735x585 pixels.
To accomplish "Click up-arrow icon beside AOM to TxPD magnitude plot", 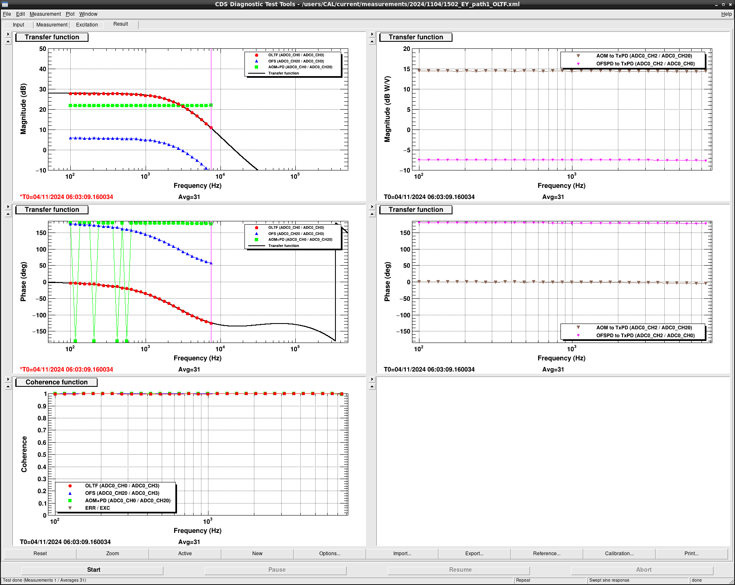I will pyautogui.click(x=372, y=42).
